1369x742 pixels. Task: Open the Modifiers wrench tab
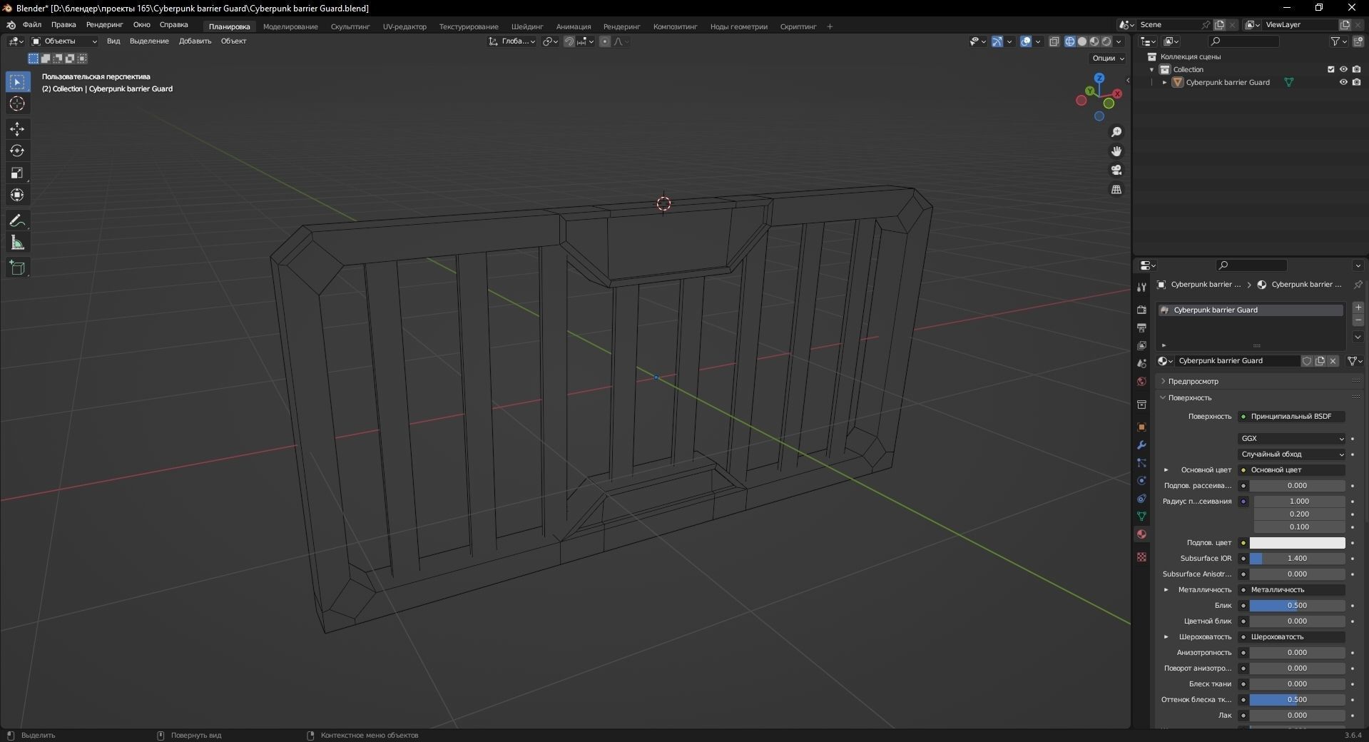click(1141, 445)
